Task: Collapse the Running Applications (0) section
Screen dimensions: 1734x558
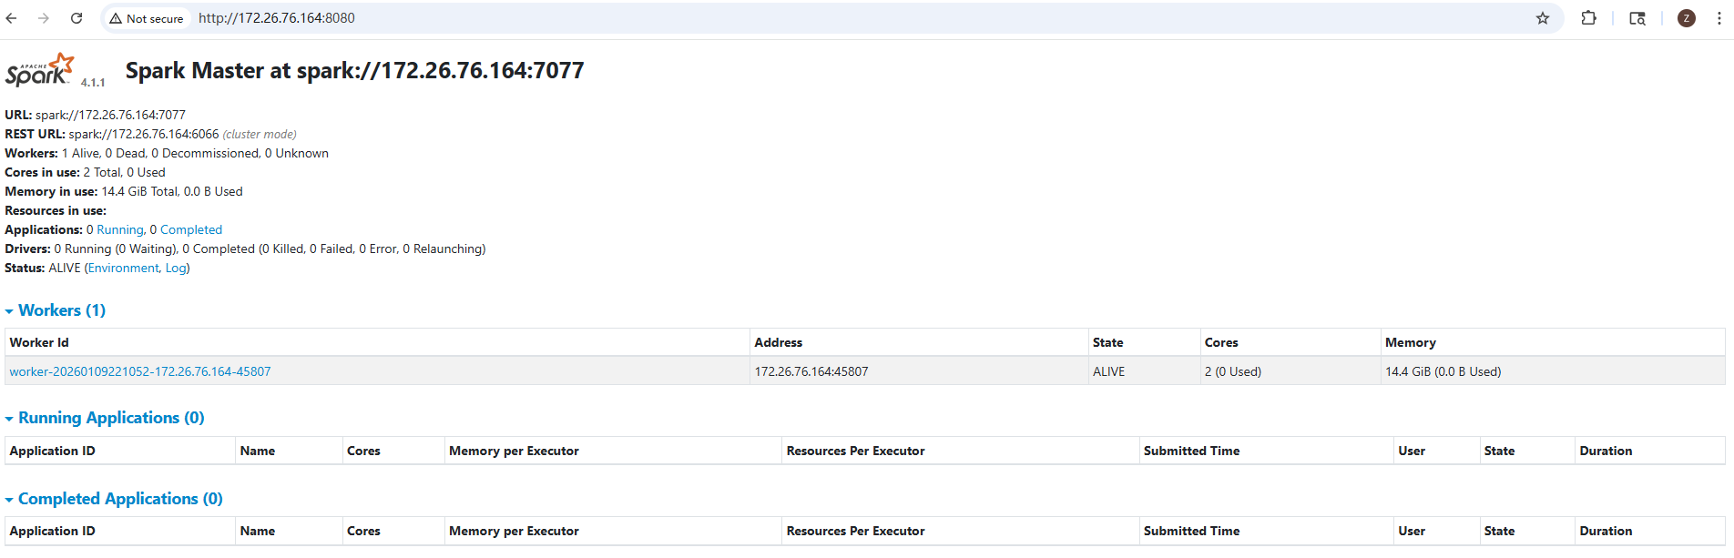Action: [105, 418]
